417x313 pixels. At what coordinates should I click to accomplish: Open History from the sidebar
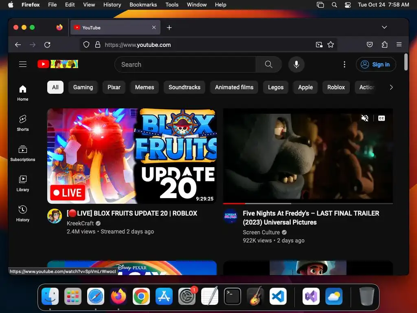23,214
